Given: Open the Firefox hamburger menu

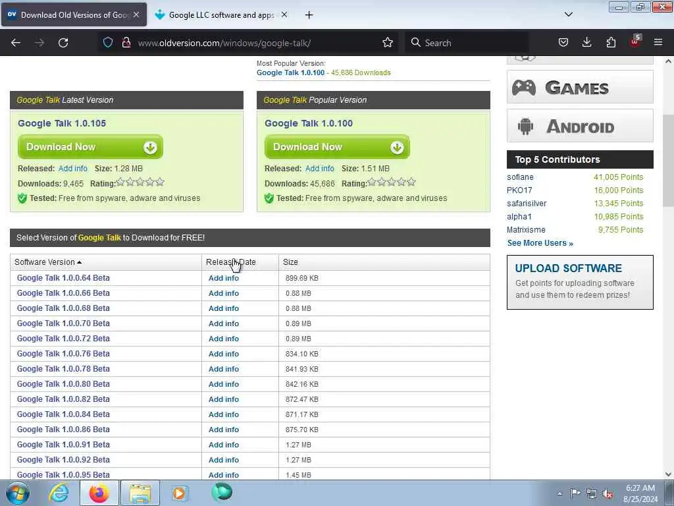Looking at the screenshot, I should pyautogui.click(x=658, y=42).
